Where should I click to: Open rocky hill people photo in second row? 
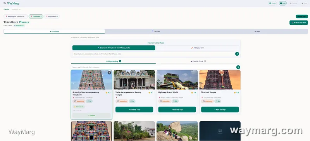[x=177, y=131]
